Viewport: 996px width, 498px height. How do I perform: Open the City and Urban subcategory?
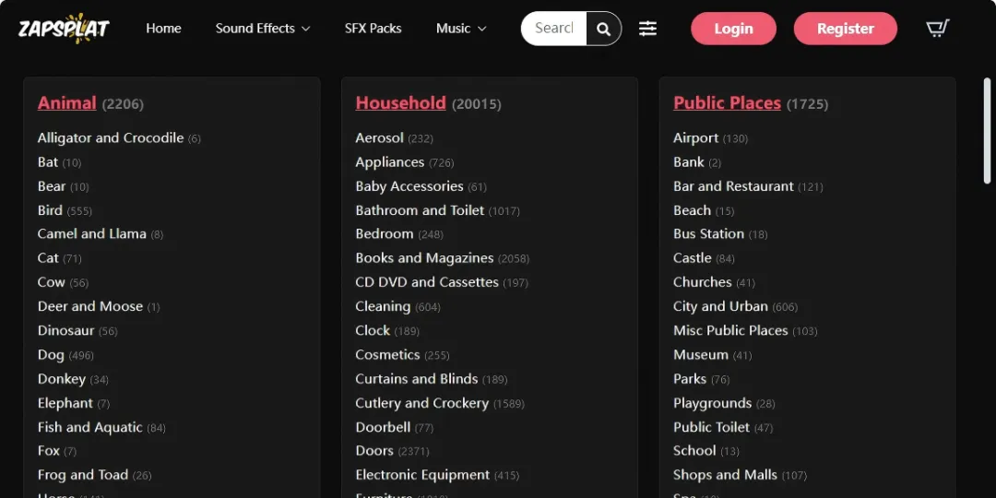(720, 306)
